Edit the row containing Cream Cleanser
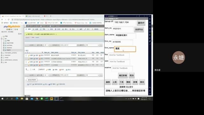Screen dimensions: 204x115 31,59
